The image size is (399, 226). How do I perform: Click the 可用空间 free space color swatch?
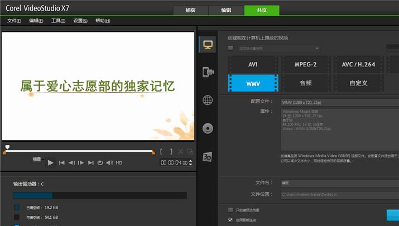[x=17, y=217]
